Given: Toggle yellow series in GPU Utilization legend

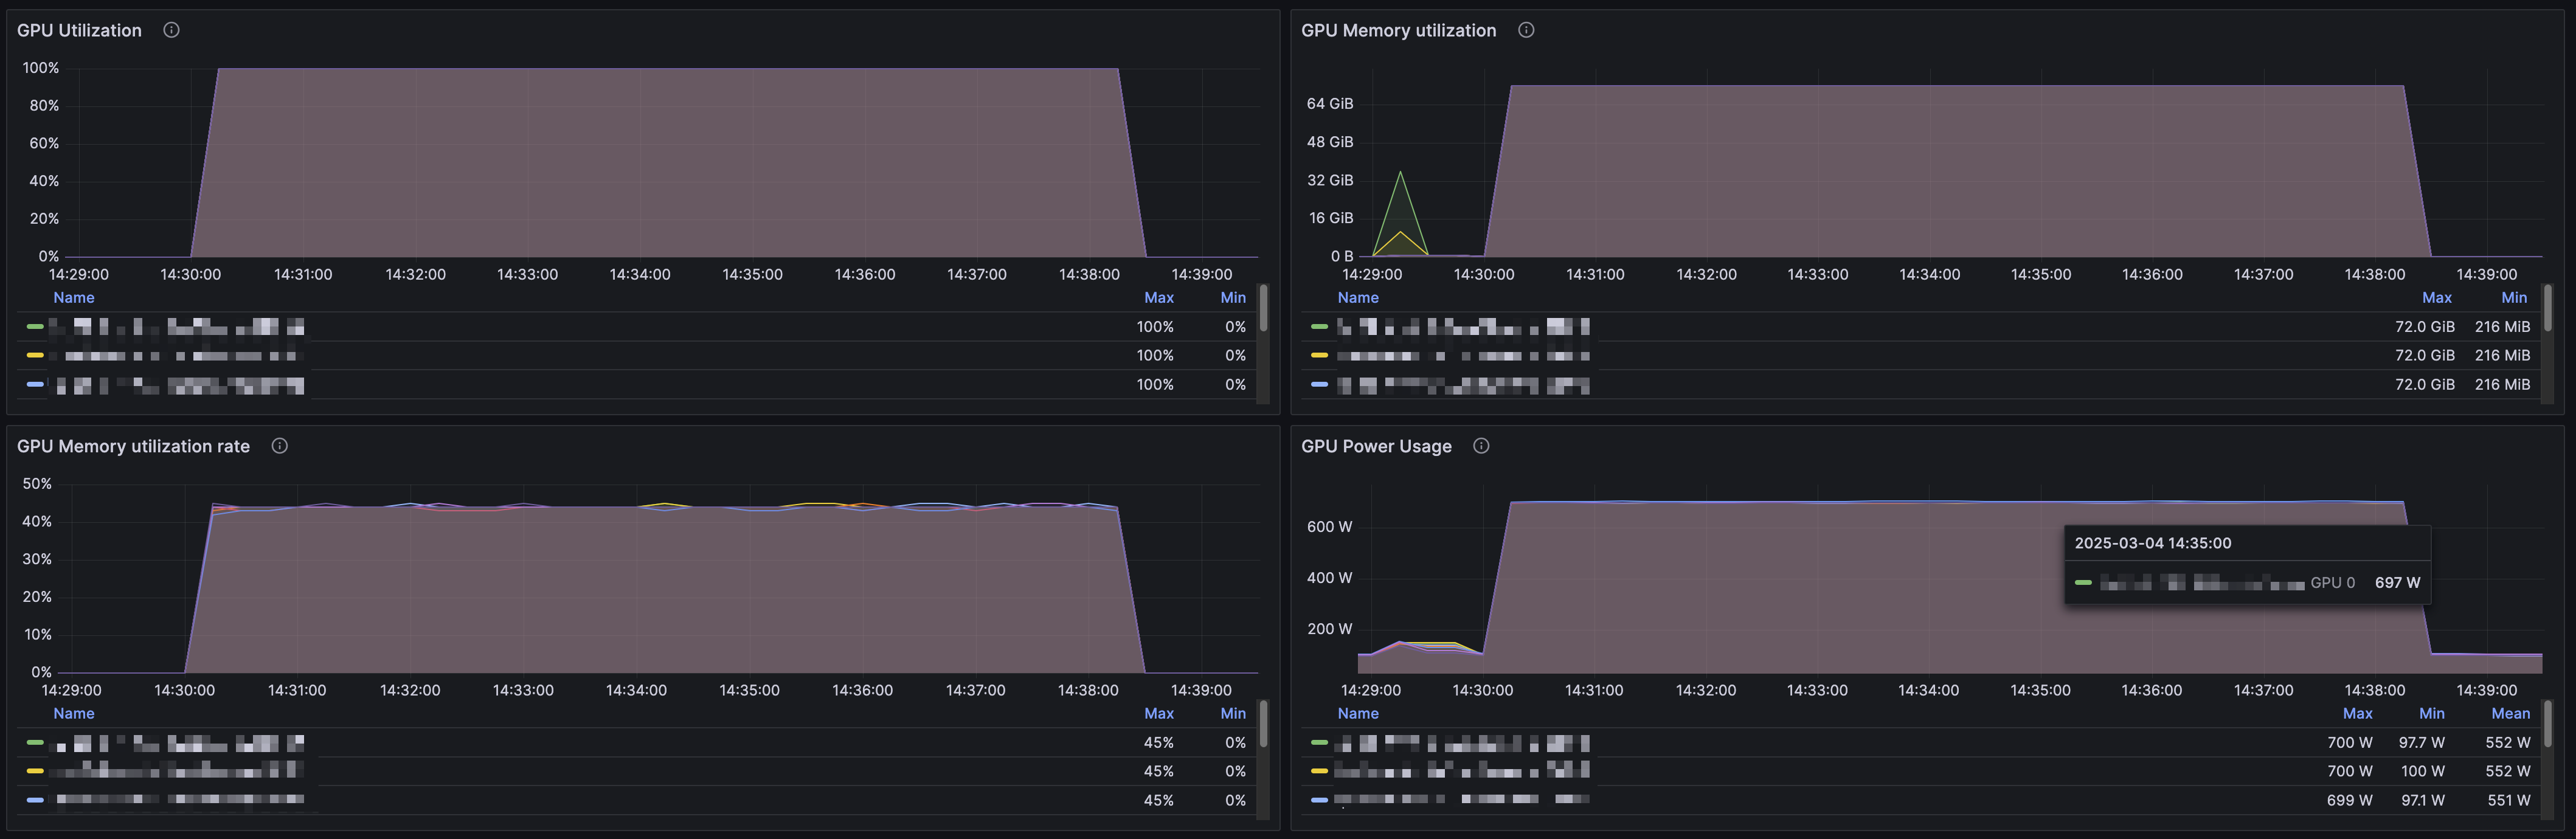Looking at the screenshot, I should coord(176,356).
